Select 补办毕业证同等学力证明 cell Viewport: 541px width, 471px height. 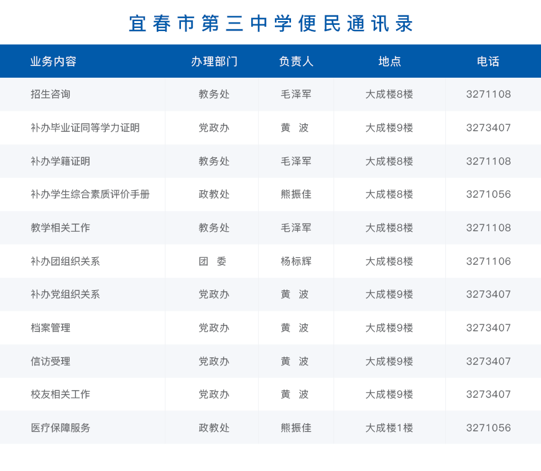85,127
